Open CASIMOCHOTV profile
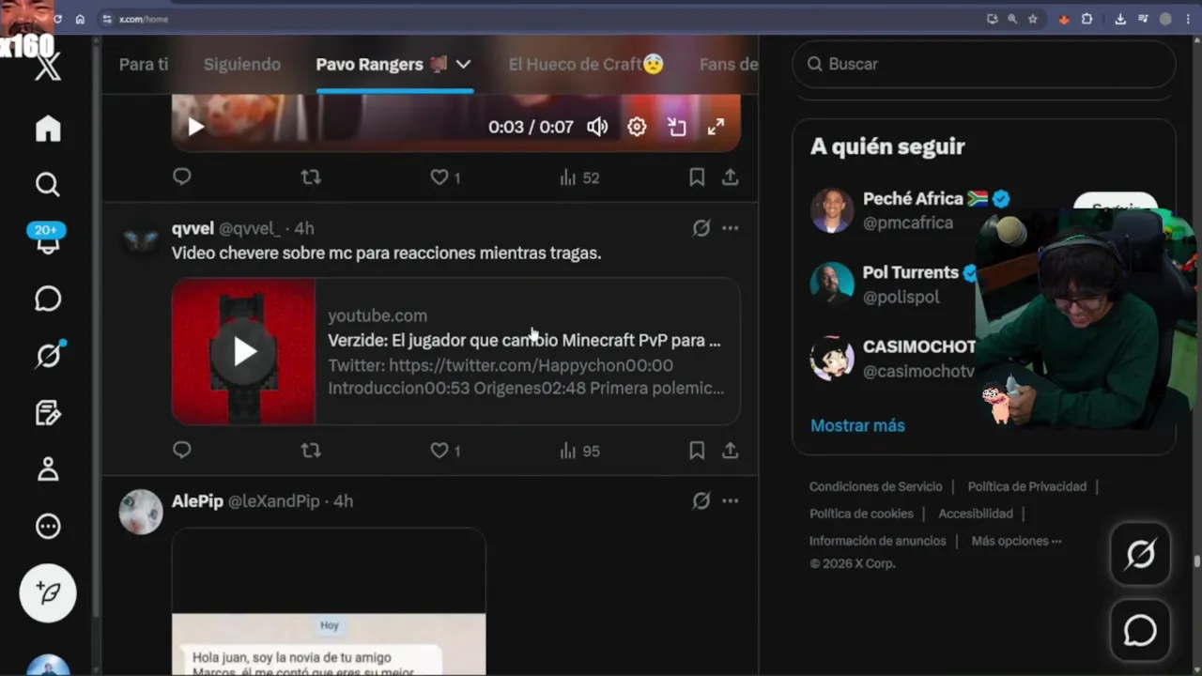1202x676 pixels. click(919, 346)
